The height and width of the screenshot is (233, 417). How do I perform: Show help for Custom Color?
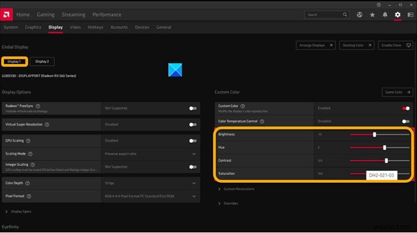point(243,106)
